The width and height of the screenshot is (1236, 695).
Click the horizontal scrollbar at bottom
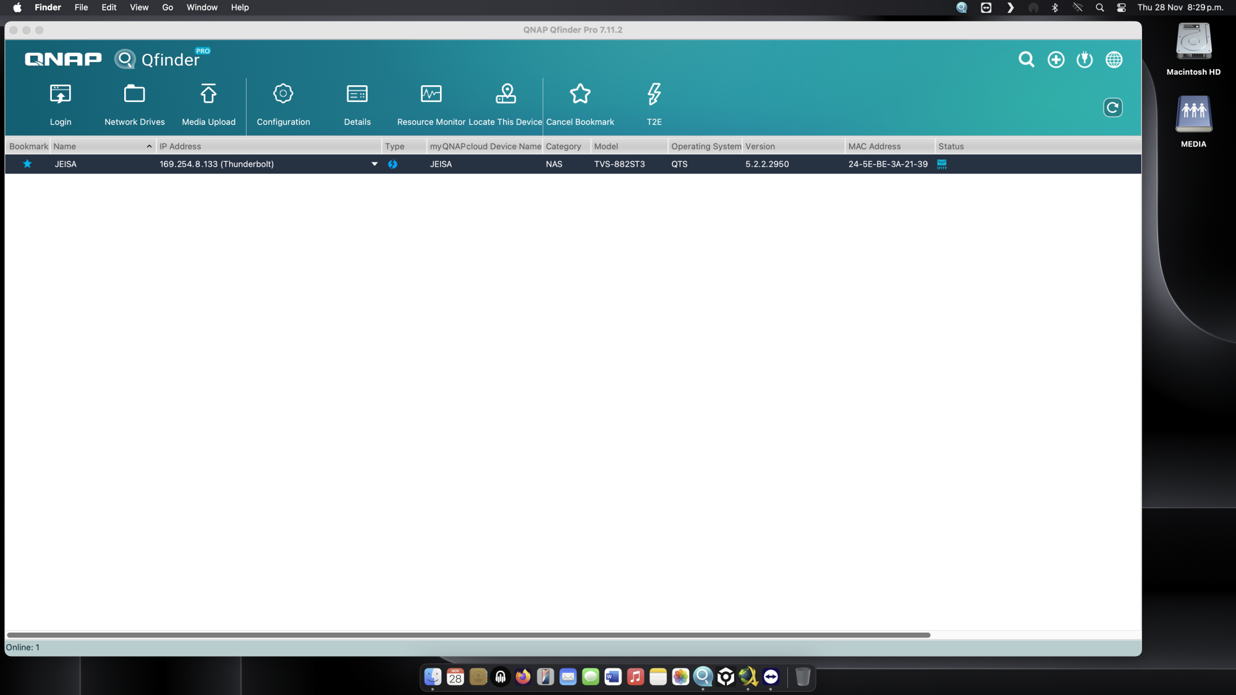click(468, 635)
